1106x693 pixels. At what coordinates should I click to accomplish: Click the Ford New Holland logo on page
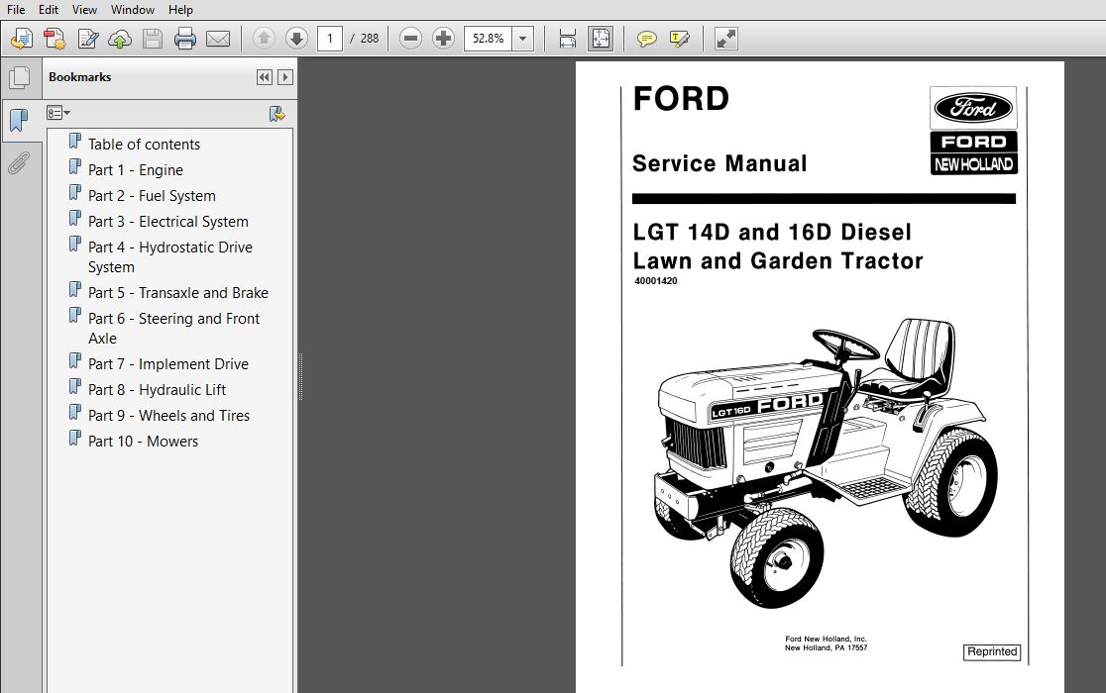click(973, 131)
